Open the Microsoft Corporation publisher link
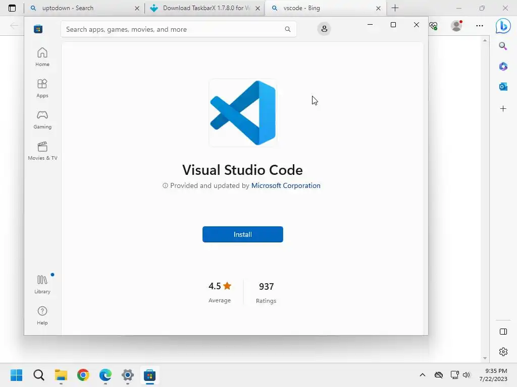 286,185
